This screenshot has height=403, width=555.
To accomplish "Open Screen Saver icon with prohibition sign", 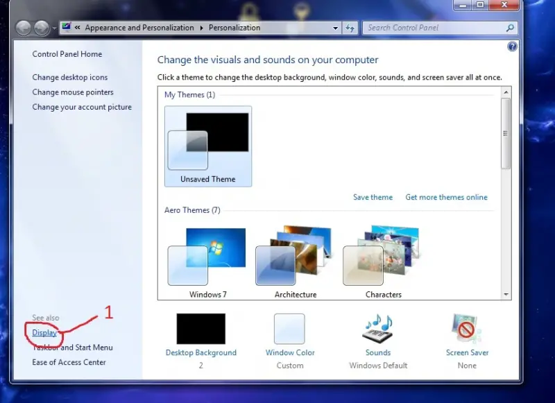I will point(466,329).
